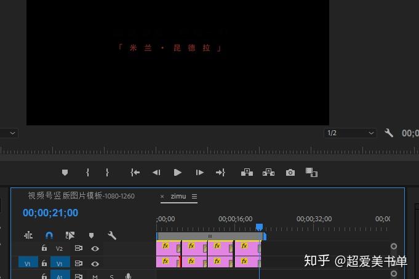
Task: Open timeline display settings wrench
Action: (x=112, y=235)
